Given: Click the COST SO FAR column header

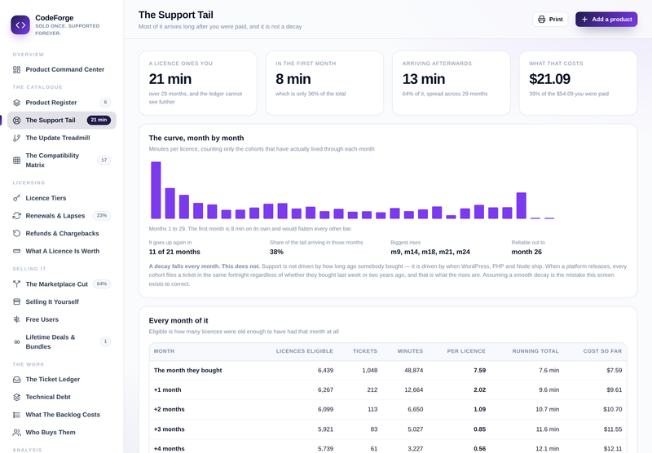Looking at the screenshot, I should tap(602, 351).
